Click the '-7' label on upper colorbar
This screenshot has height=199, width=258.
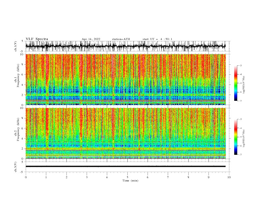tap(240, 101)
